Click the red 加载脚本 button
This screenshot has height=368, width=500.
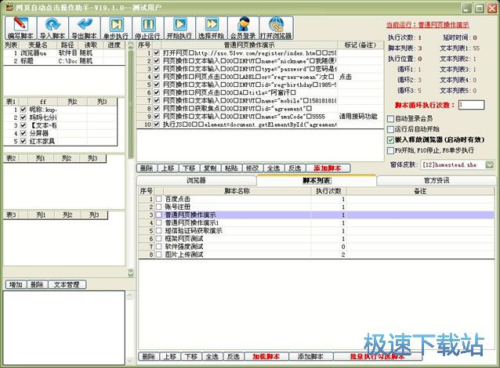(266, 356)
